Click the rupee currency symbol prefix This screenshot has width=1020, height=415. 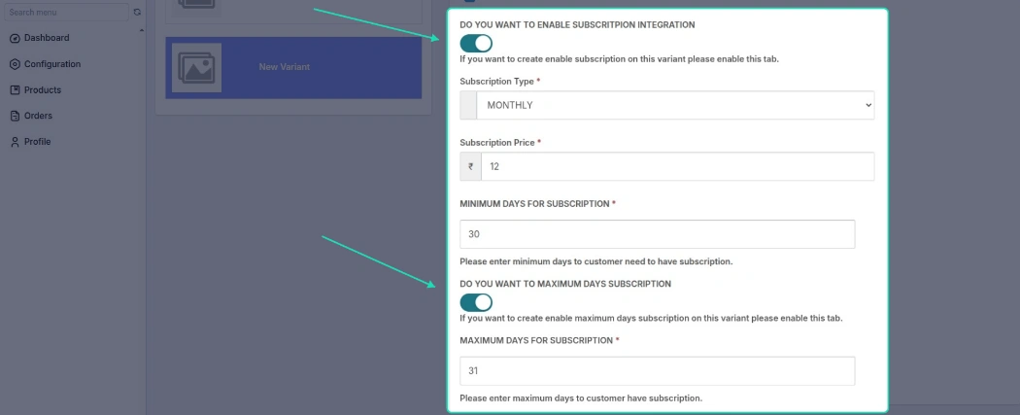(x=470, y=166)
